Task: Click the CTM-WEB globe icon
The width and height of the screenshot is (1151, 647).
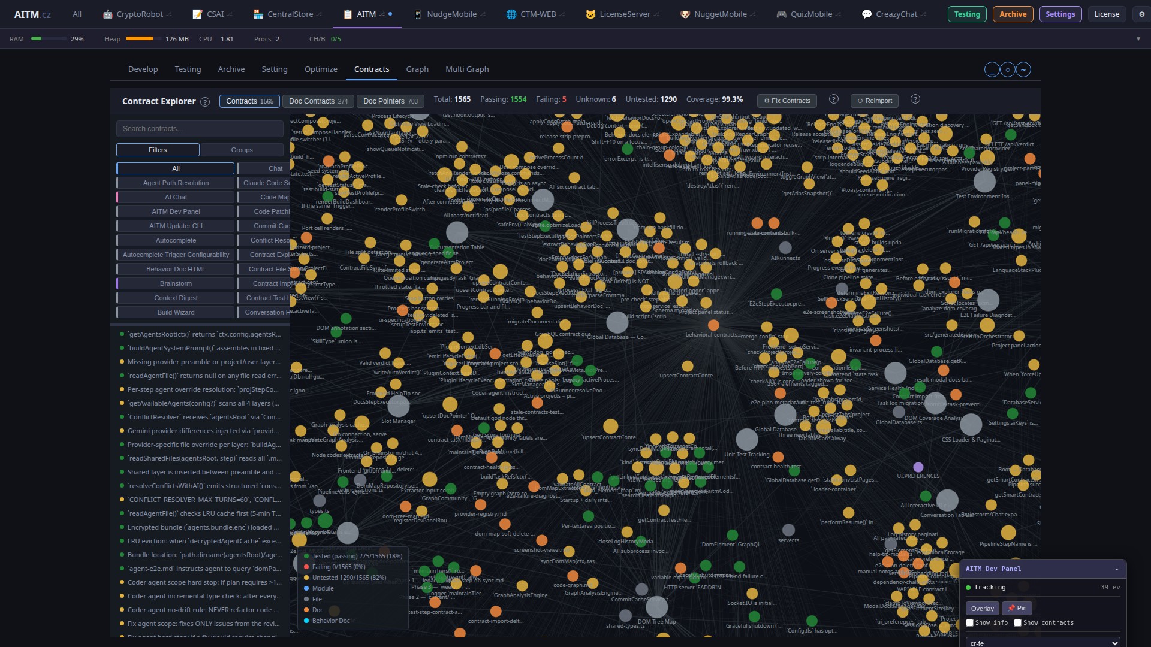Action: point(511,14)
